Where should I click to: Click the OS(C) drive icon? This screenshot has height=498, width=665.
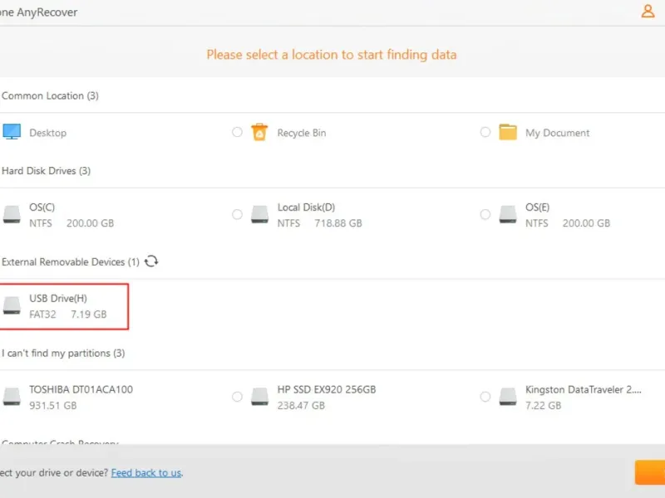click(x=12, y=215)
